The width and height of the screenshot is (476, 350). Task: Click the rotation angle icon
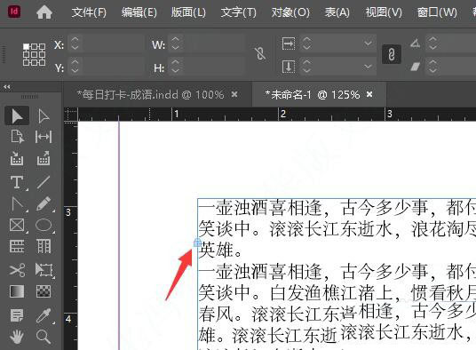(x=416, y=44)
